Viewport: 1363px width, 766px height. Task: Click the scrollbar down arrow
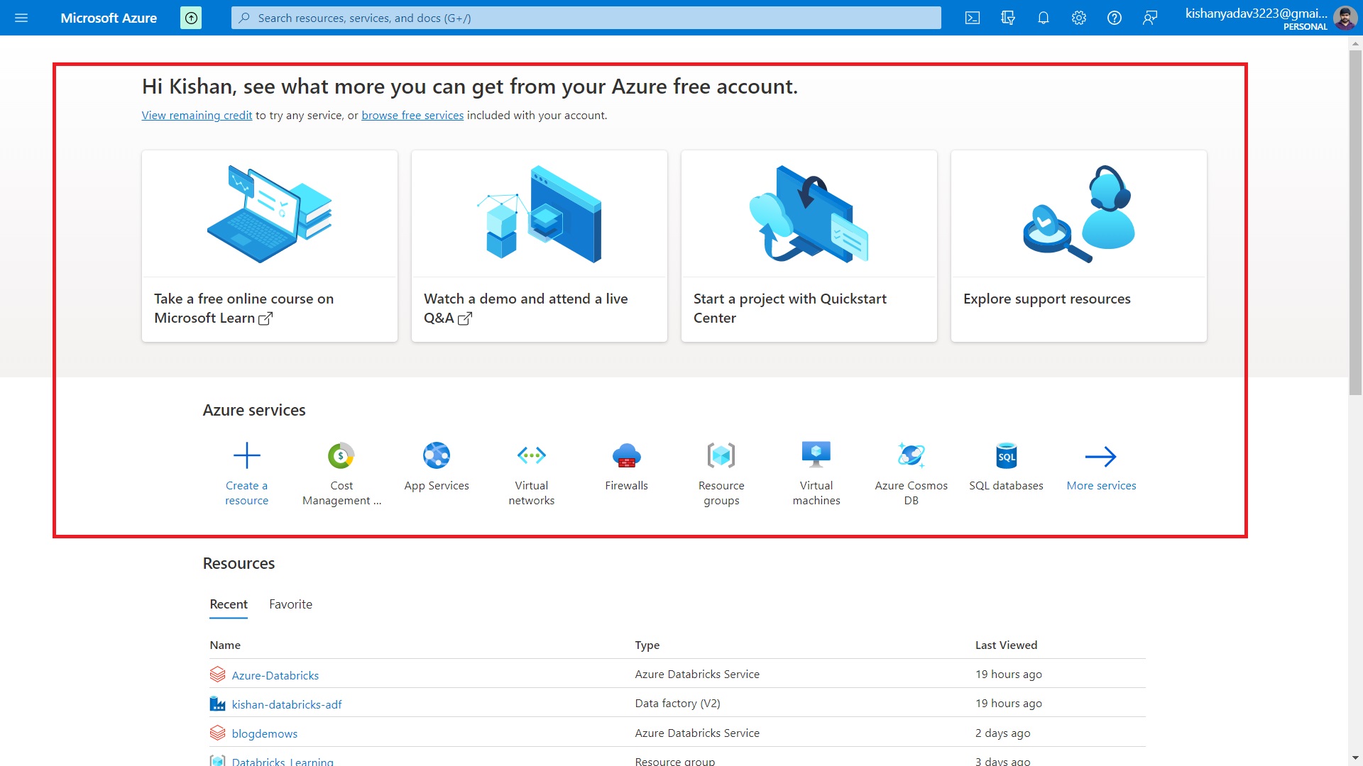click(x=1355, y=757)
